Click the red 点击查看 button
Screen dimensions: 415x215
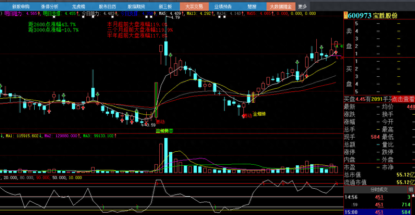click(x=403, y=99)
